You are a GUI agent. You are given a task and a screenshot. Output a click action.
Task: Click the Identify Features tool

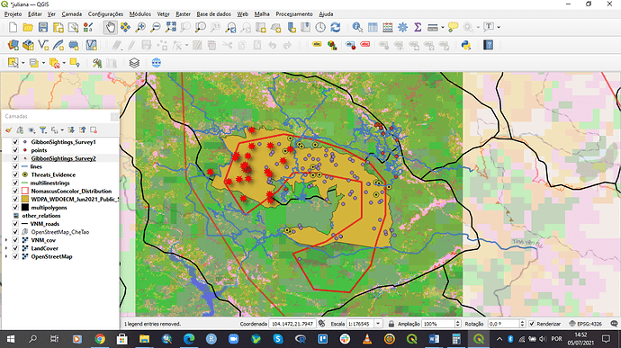(357, 27)
